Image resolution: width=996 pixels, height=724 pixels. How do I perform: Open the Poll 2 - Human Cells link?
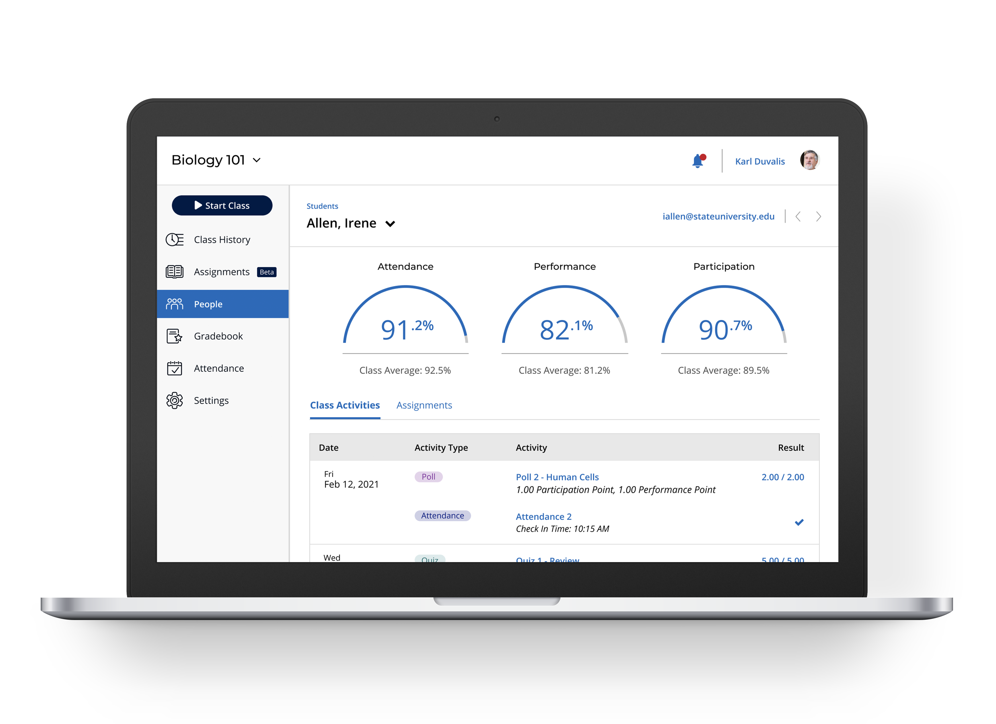coord(557,477)
